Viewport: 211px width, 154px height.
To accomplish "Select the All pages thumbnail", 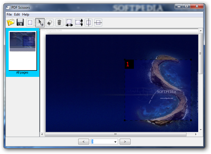I will [23, 53].
